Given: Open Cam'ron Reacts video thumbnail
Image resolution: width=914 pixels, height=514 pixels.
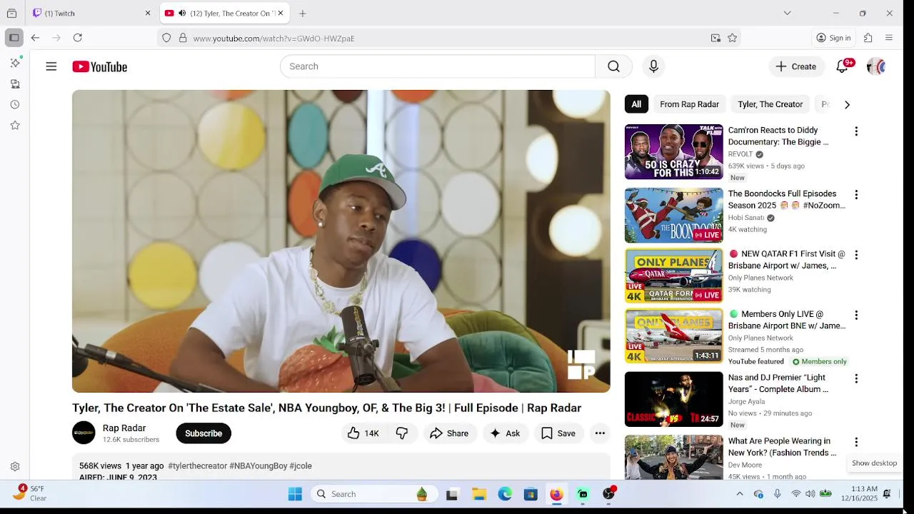Looking at the screenshot, I should point(673,152).
